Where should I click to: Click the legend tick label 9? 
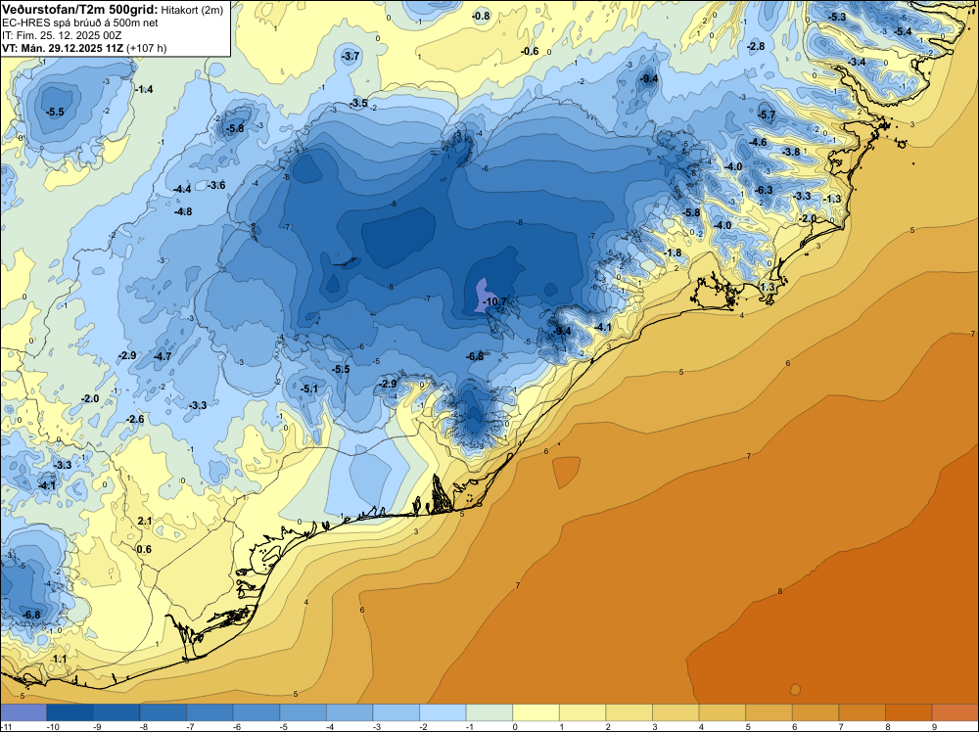[x=935, y=727]
